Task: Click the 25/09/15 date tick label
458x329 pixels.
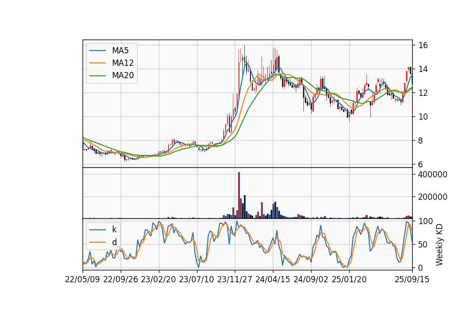Action: tap(412, 279)
